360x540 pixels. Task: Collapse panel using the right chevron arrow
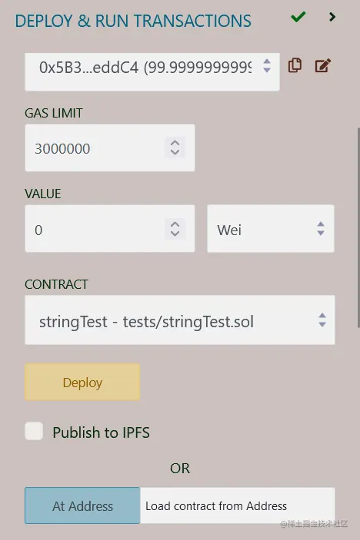332,17
